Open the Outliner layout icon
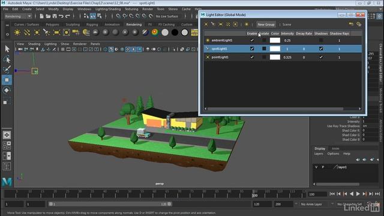Image resolution: width=384 pixels, height=216 pixels. (7, 167)
